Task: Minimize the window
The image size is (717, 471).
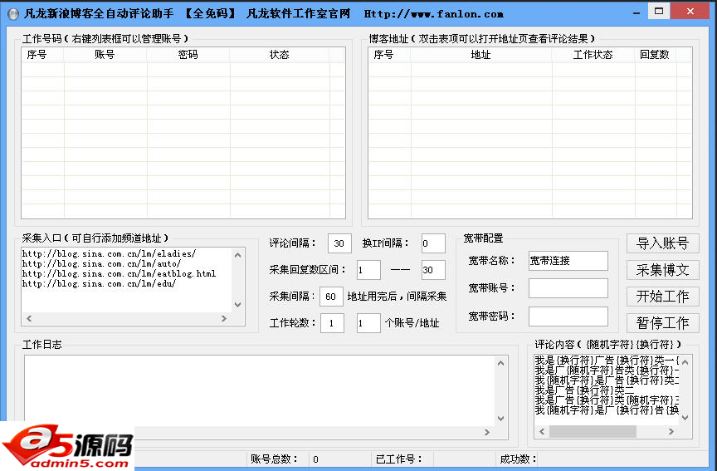Action: (x=637, y=12)
